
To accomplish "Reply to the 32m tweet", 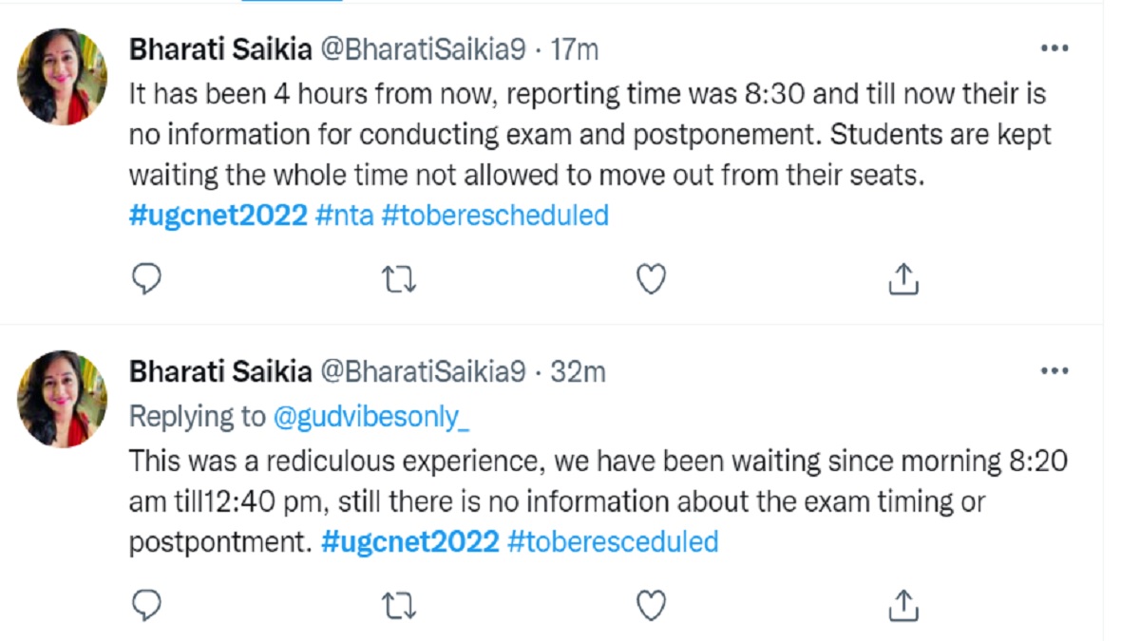I will [145, 605].
